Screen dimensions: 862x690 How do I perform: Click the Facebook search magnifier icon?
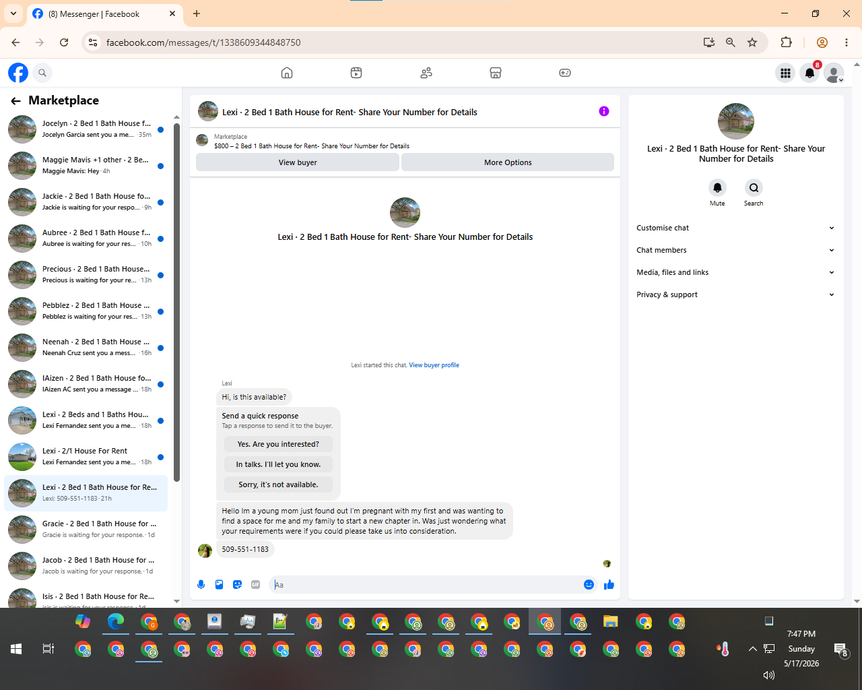point(42,73)
